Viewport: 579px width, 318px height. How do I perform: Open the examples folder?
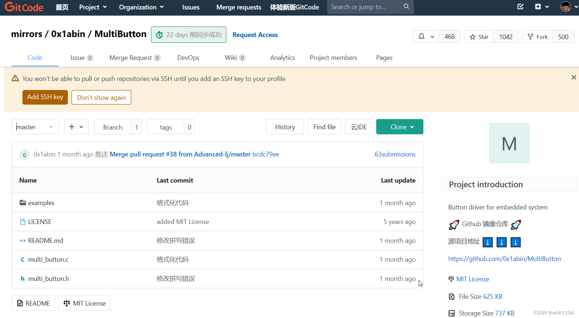click(x=41, y=203)
